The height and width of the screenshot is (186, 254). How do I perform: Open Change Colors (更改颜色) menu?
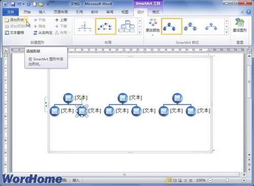coord(153,27)
